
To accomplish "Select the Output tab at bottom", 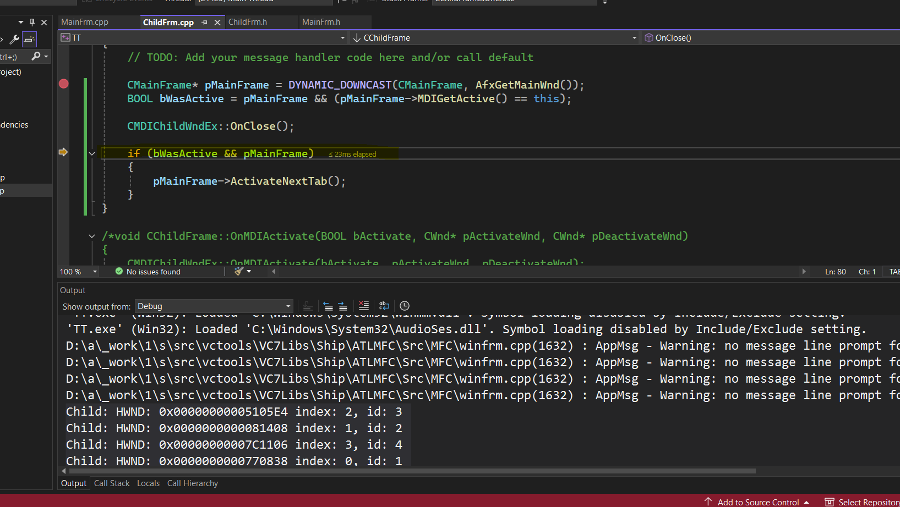I will click(x=74, y=483).
